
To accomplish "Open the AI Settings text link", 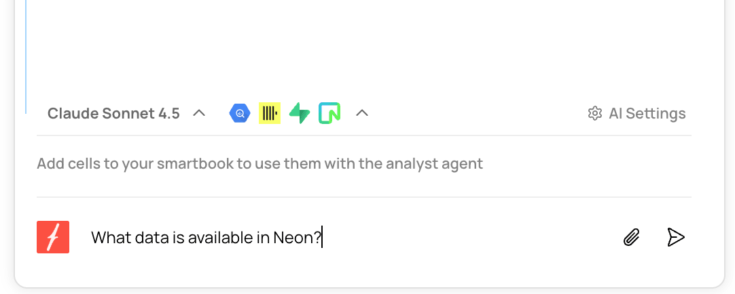I will (x=647, y=113).
